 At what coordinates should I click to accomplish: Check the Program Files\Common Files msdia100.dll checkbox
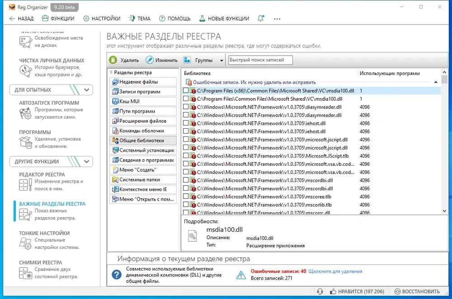[186, 98]
